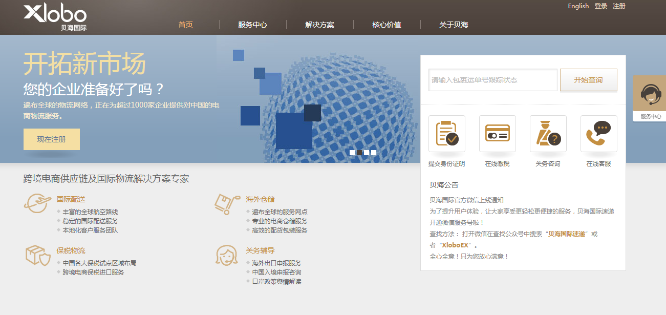Go to 关于贝海 in the top navigation
Image resolution: width=666 pixels, height=315 pixels.
[454, 25]
